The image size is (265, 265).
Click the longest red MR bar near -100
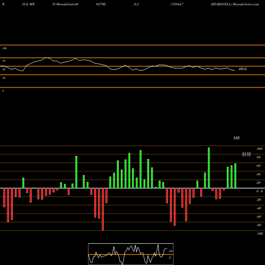click(103, 209)
